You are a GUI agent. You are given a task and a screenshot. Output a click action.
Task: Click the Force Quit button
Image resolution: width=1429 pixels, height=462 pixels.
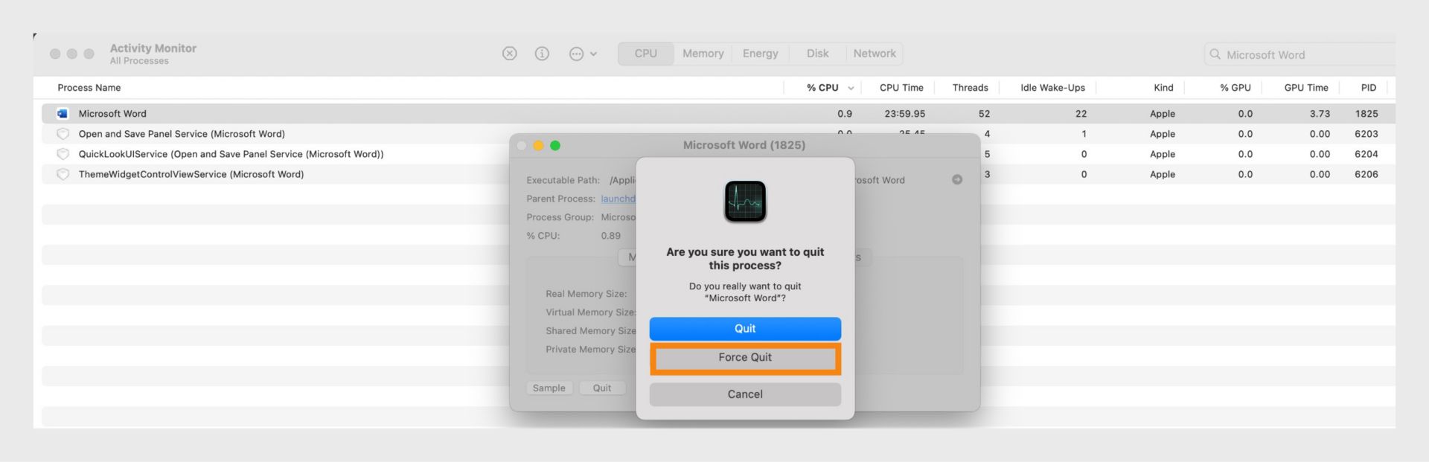[x=745, y=358]
